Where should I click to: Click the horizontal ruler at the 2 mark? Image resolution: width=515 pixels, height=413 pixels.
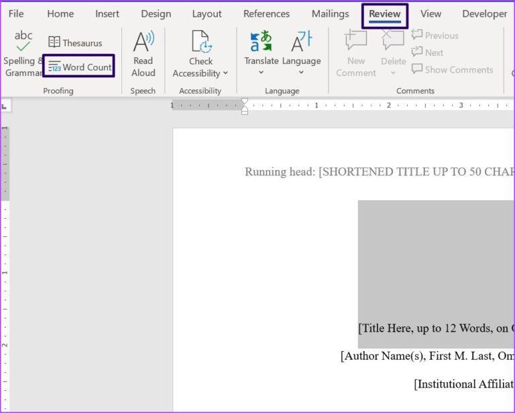pyautogui.click(x=389, y=105)
